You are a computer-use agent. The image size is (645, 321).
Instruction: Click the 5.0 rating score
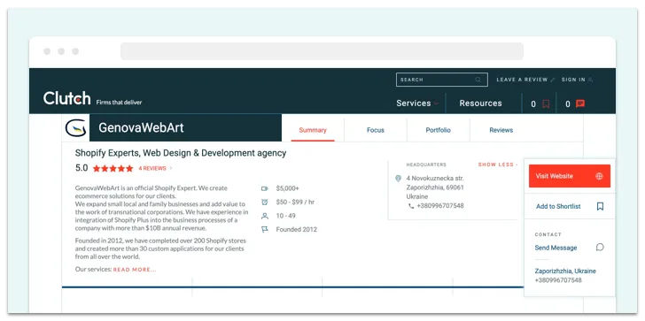82,168
